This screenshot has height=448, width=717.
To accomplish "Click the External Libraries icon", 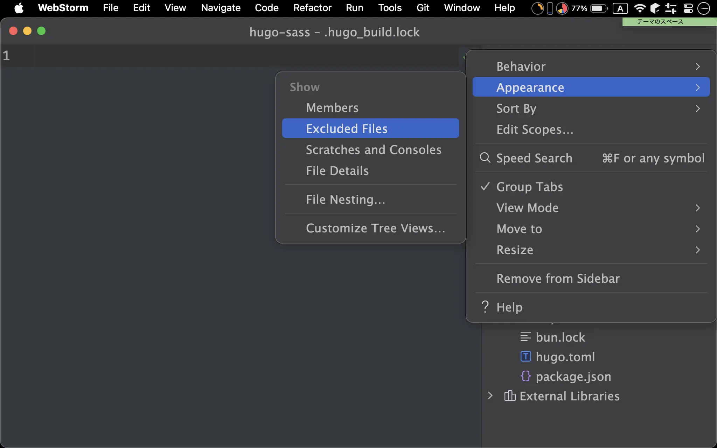I will 510,396.
